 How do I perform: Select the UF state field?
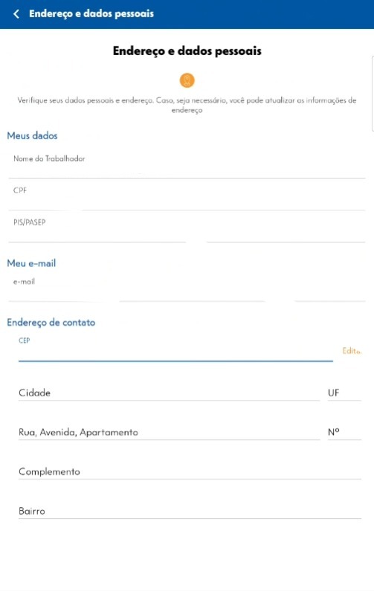pyautogui.click(x=344, y=393)
